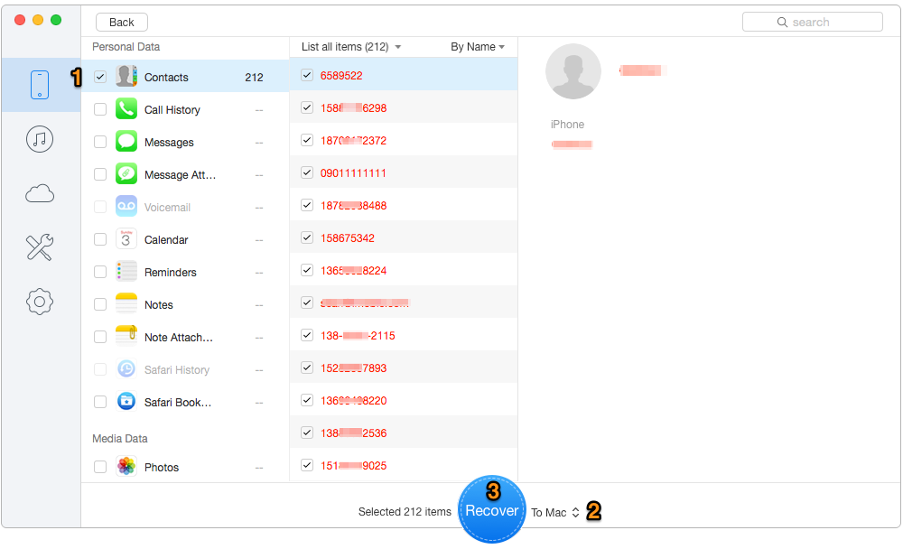Open the By Name sort dropdown
903x549 pixels.
[478, 47]
